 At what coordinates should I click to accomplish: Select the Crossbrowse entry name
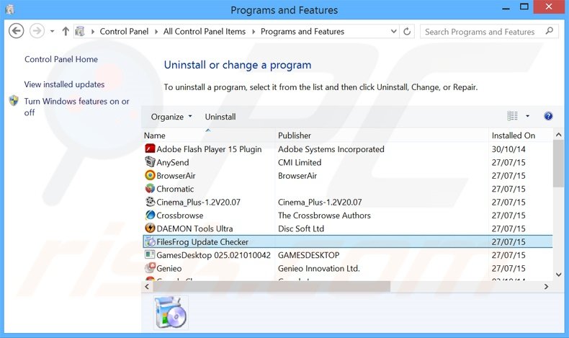[180, 215]
